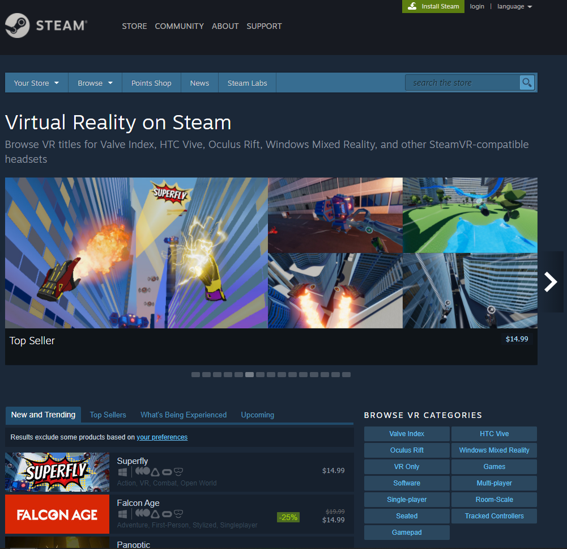
Task: Browse the Multi-player category
Action: (494, 483)
